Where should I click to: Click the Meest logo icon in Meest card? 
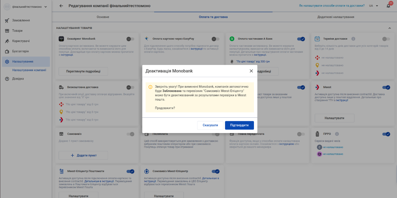317,87
